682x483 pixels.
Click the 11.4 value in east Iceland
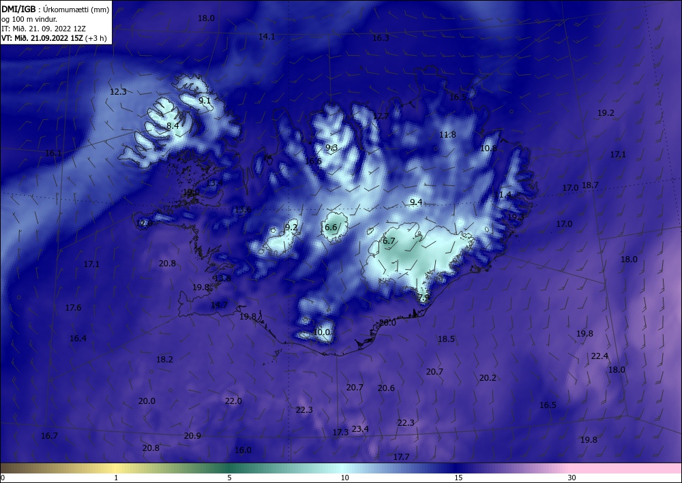click(503, 195)
